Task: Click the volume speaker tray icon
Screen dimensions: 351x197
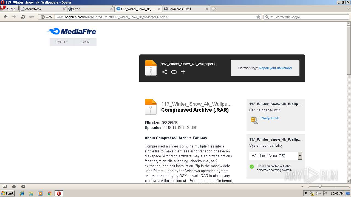Action: click(x=318, y=193)
